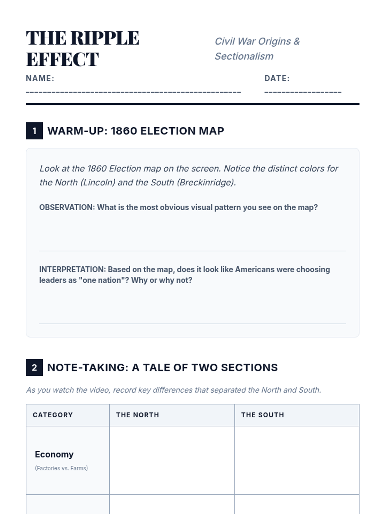Click the italic 1860 Election map instructions
385x514 pixels.
pyautogui.click(x=189, y=175)
